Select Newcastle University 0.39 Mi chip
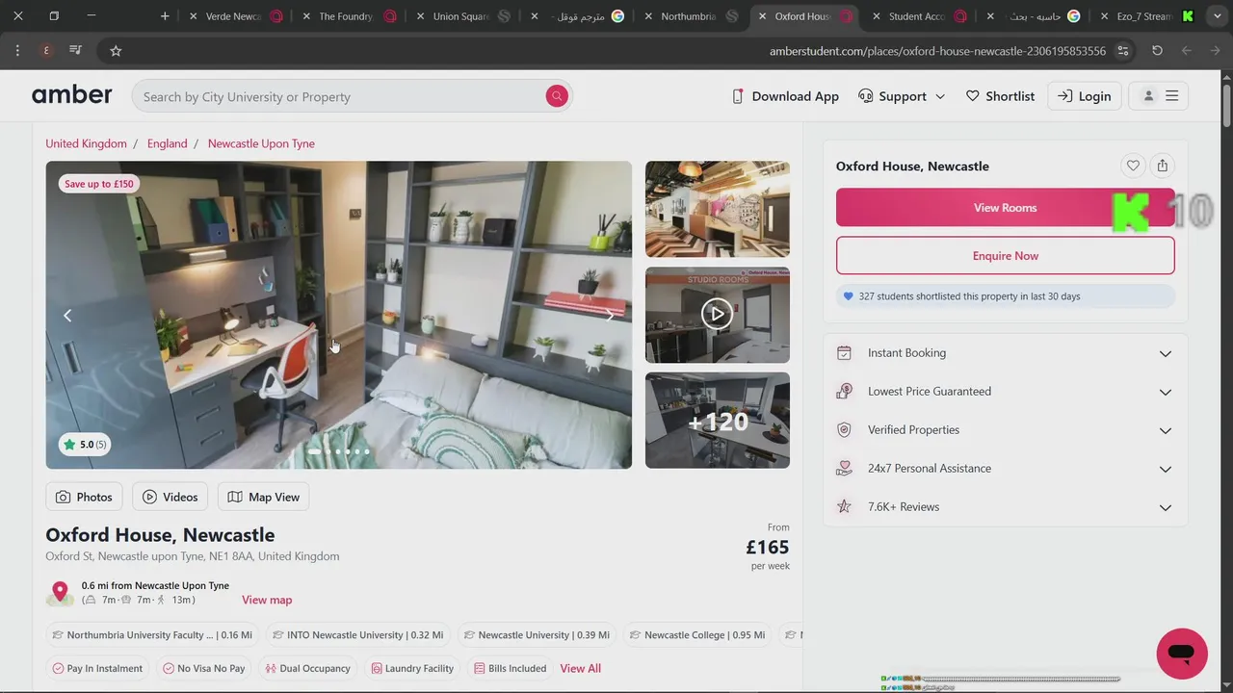Viewport: 1233px width, 693px height. coord(536,635)
